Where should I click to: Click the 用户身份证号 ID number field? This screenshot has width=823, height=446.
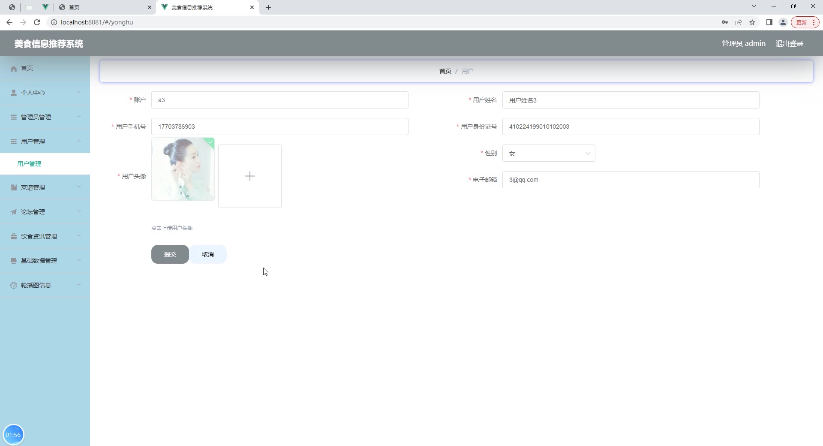(631, 127)
